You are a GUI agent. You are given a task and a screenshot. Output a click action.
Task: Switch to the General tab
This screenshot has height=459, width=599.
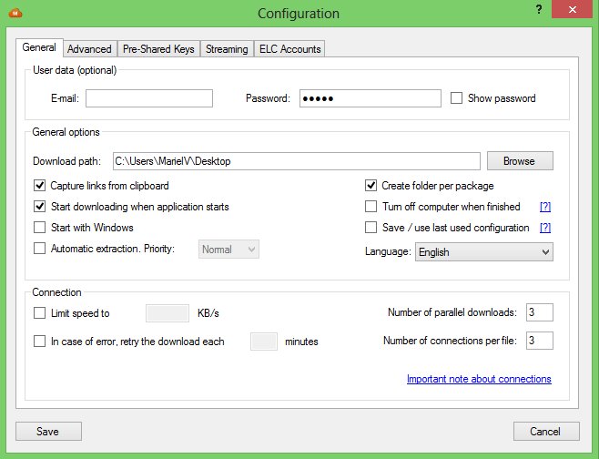point(39,47)
